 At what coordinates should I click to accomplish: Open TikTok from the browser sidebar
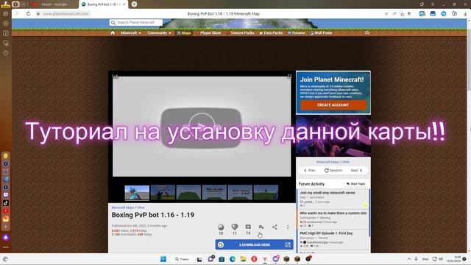tap(6, 203)
